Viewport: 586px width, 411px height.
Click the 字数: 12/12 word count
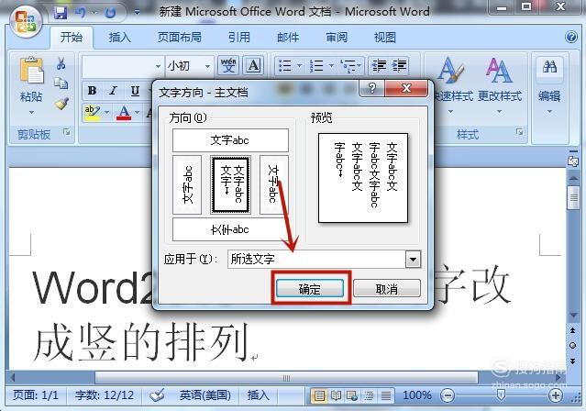[x=105, y=395]
